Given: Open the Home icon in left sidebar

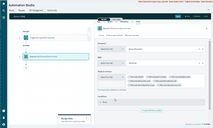Looking at the screenshot, I should [x=4, y=4].
